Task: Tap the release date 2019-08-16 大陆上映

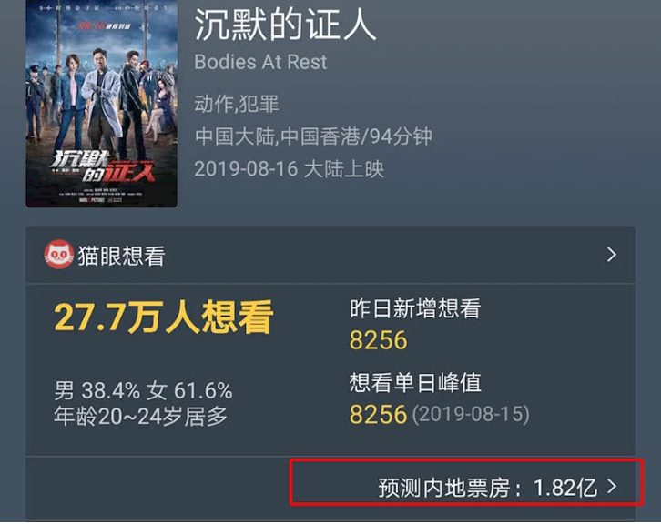Action: [x=290, y=169]
